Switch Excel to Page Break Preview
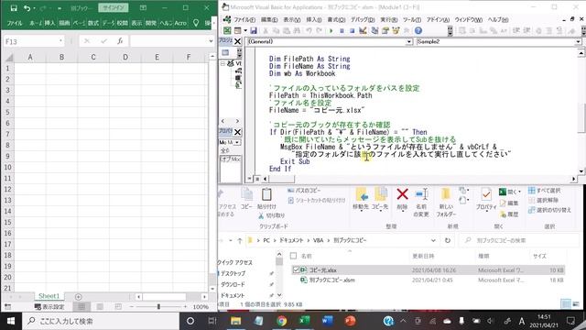The image size is (586, 330). coord(118,307)
